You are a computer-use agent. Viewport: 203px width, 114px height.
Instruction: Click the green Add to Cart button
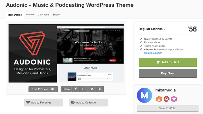coord(168,62)
